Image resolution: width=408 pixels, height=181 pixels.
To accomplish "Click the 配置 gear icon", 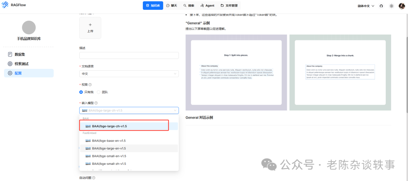I will pos(10,73).
